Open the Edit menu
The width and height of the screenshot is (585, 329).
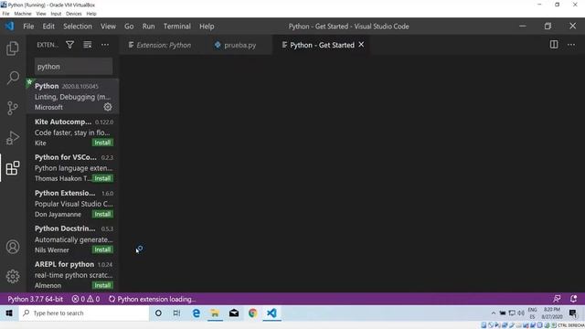[x=48, y=27]
